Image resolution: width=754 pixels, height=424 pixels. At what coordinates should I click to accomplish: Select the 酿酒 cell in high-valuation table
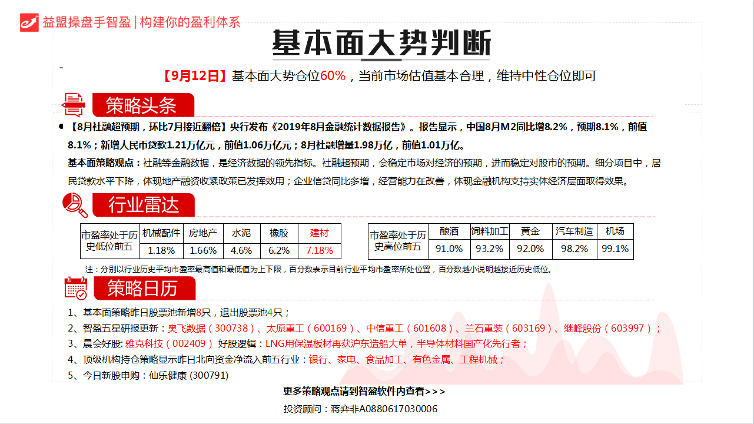click(449, 231)
